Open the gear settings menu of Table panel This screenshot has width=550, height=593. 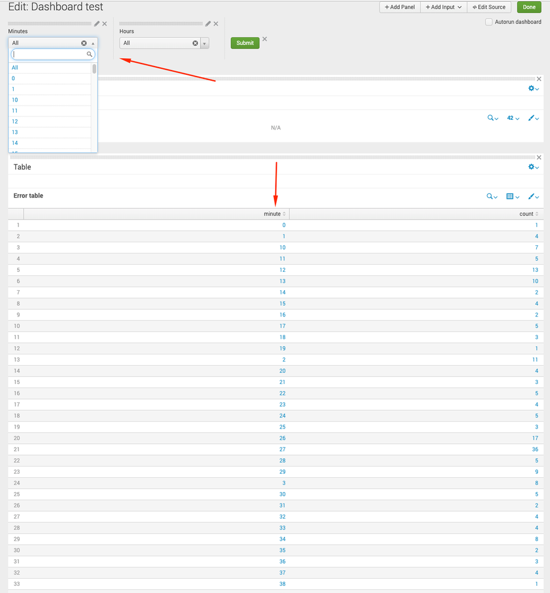pos(533,167)
